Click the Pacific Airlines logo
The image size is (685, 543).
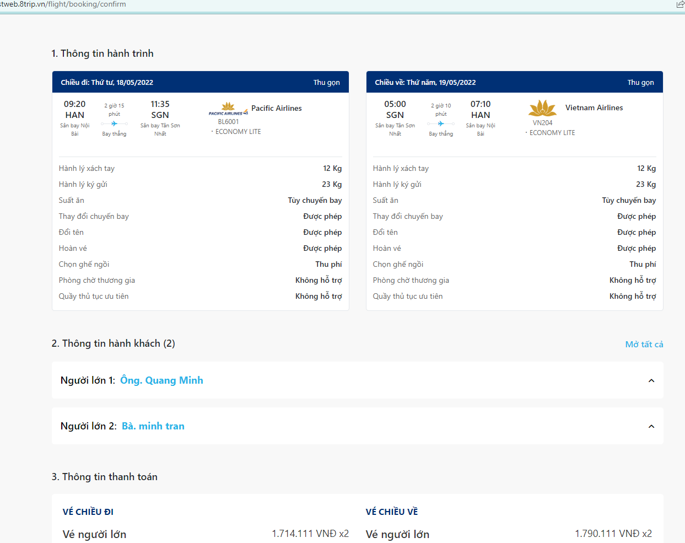[x=228, y=109]
